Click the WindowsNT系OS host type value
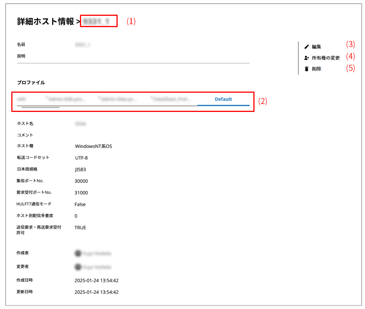 click(x=93, y=146)
